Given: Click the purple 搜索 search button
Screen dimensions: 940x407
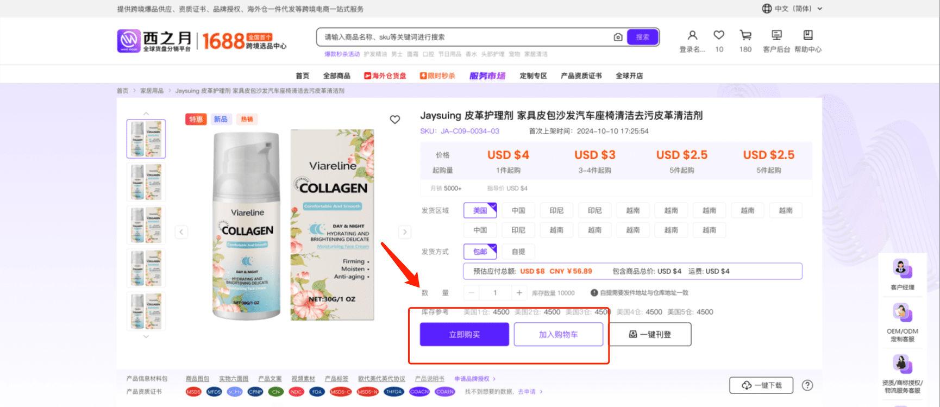Looking at the screenshot, I should [643, 37].
